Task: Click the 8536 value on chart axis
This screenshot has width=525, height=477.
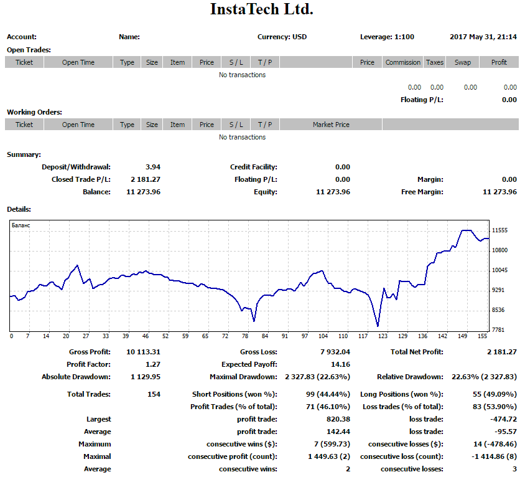Action: [498, 310]
